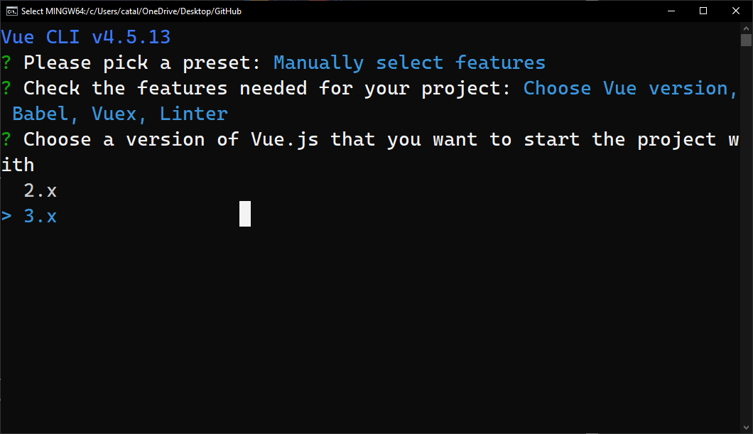
Task: Click the > selection pointer beside 3.x
Action: (x=6, y=217)
